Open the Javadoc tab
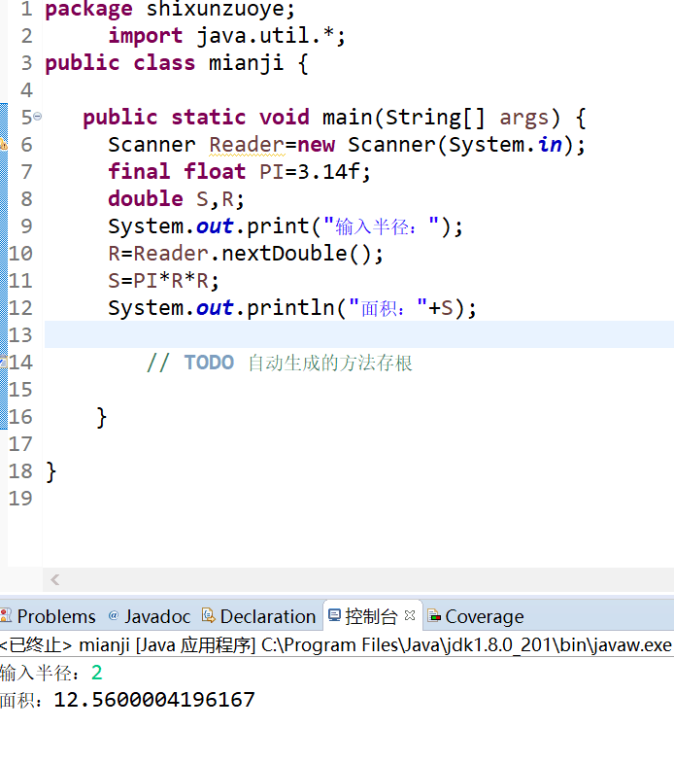The image size is (674, 763). pyautogui.click(x=157, y=617)
